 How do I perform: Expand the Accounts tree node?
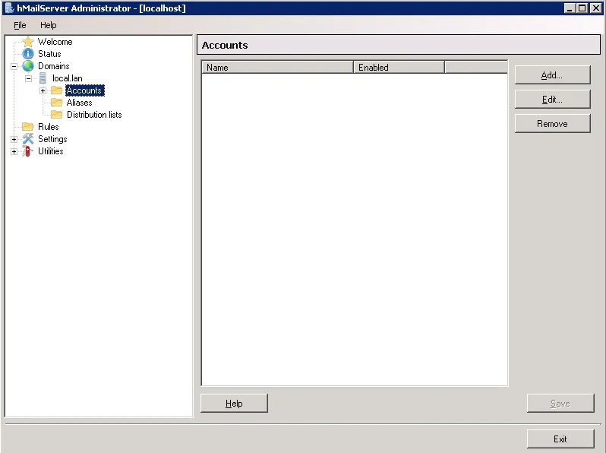pyautogui.click(x=43, y=90)
